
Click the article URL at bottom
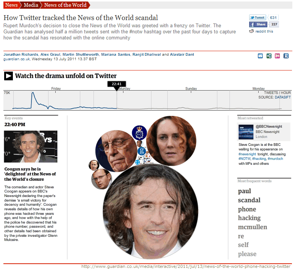pos(186,266)
